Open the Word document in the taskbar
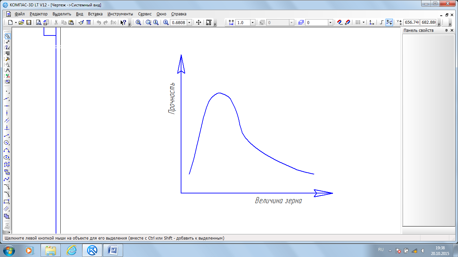Viewport: 458px width, 257px height. pos(113,250)
